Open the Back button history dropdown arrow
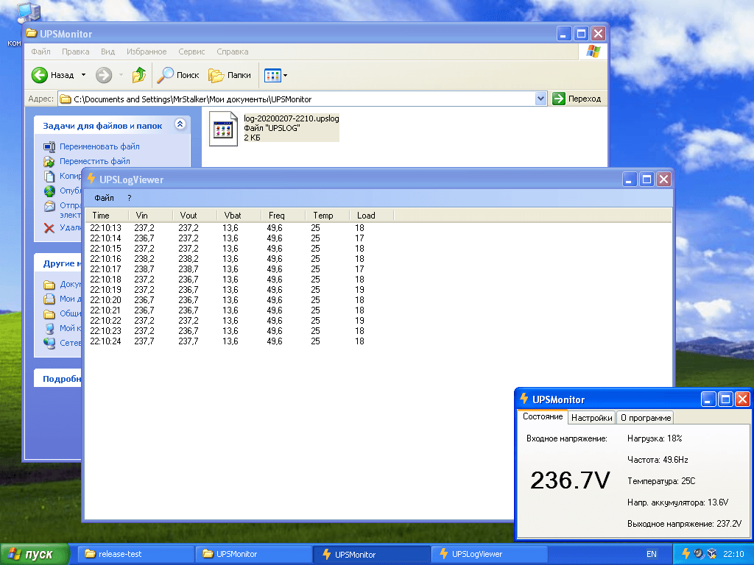The image size is (754, 565). tap(84, 75)
